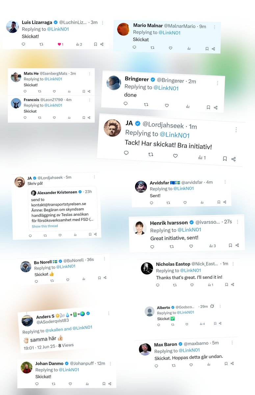Open Henrik Ivarsson's profile picture
This screenshot has width=255, height=395.
click(140, 228)
